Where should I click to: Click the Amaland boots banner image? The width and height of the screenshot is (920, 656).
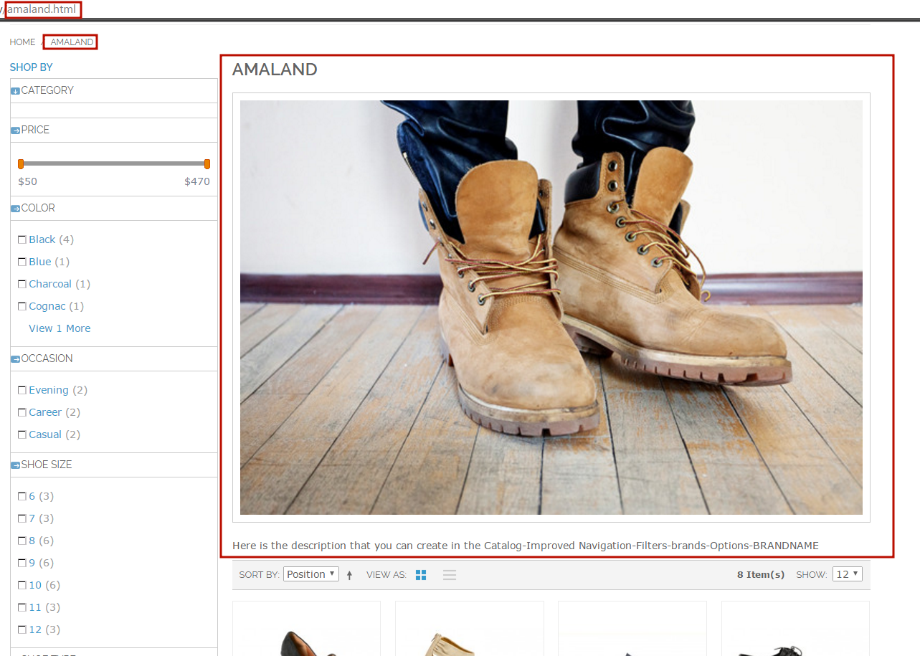tap(551, 307)
